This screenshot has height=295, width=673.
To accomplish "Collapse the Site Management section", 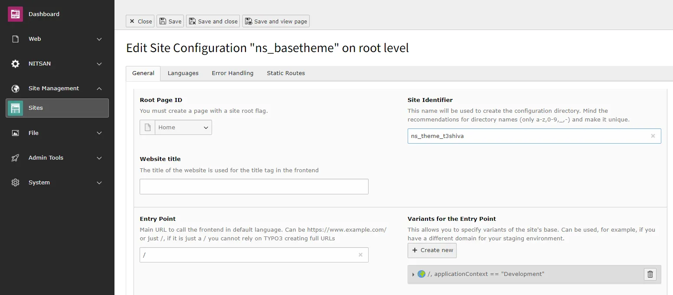I will coord(99,88).
